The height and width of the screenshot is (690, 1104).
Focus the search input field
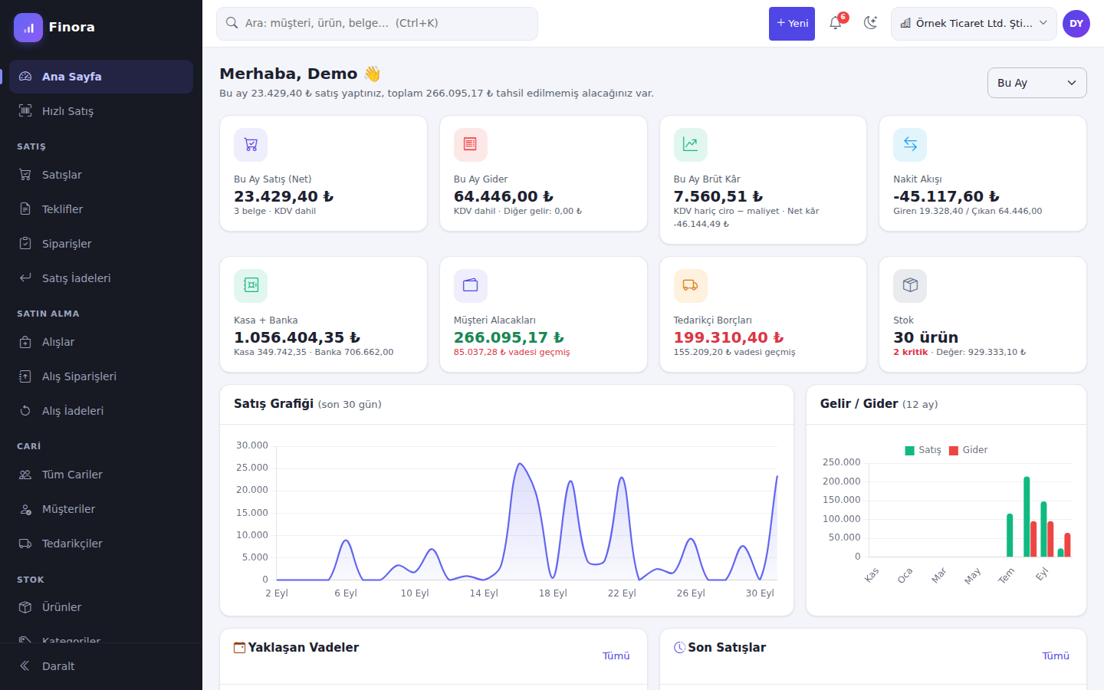[x=377, y=24]
